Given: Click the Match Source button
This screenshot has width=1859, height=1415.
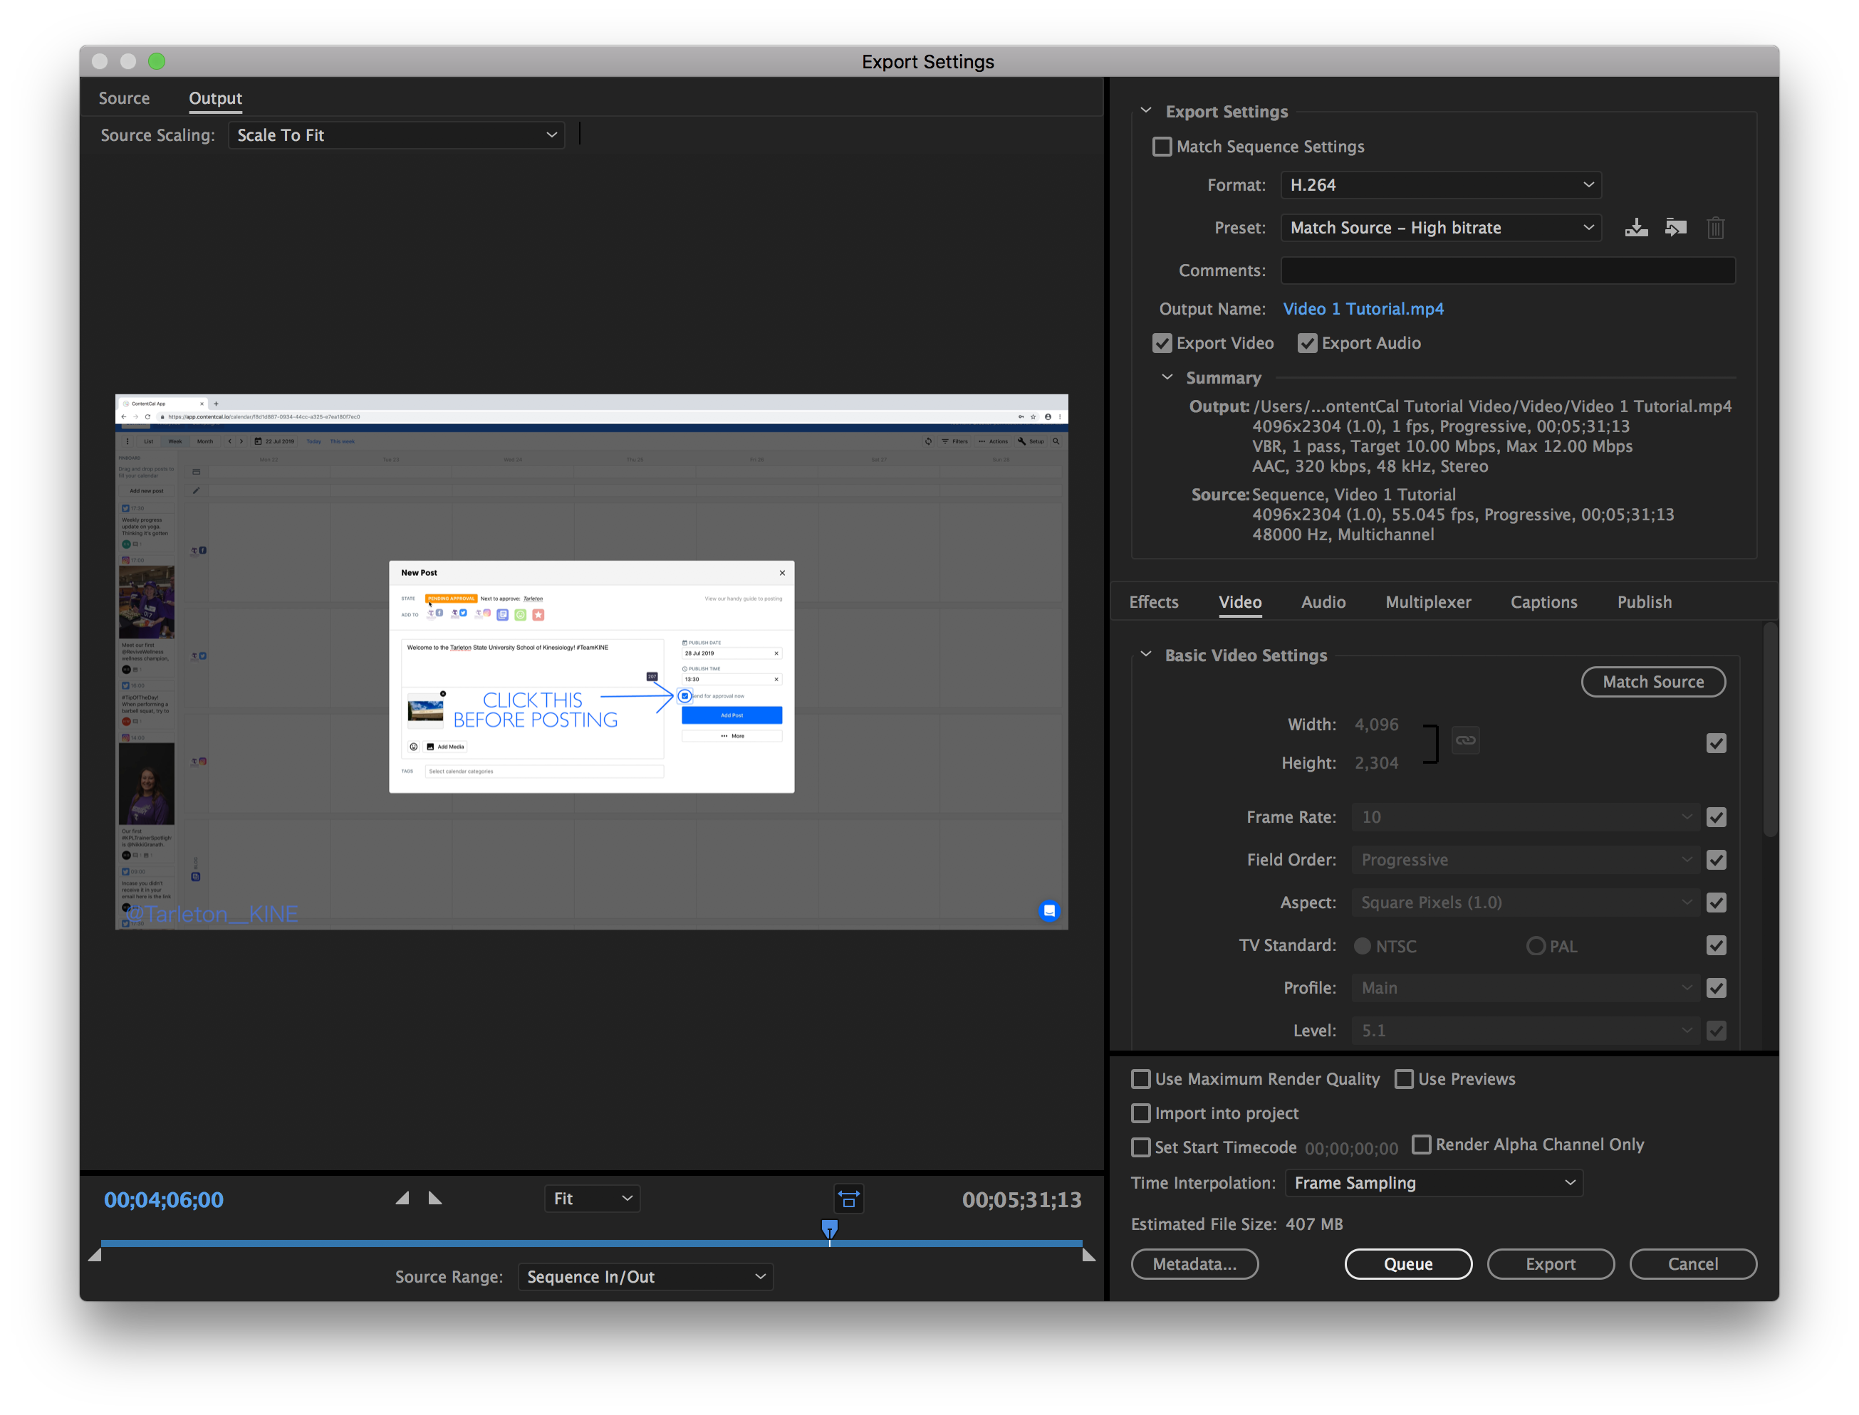Looking at the screenshot, I should 1652,682.
